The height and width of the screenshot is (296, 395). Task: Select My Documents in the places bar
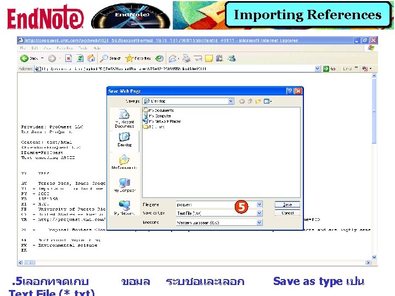pyautogui.click(x=124, y=162)
